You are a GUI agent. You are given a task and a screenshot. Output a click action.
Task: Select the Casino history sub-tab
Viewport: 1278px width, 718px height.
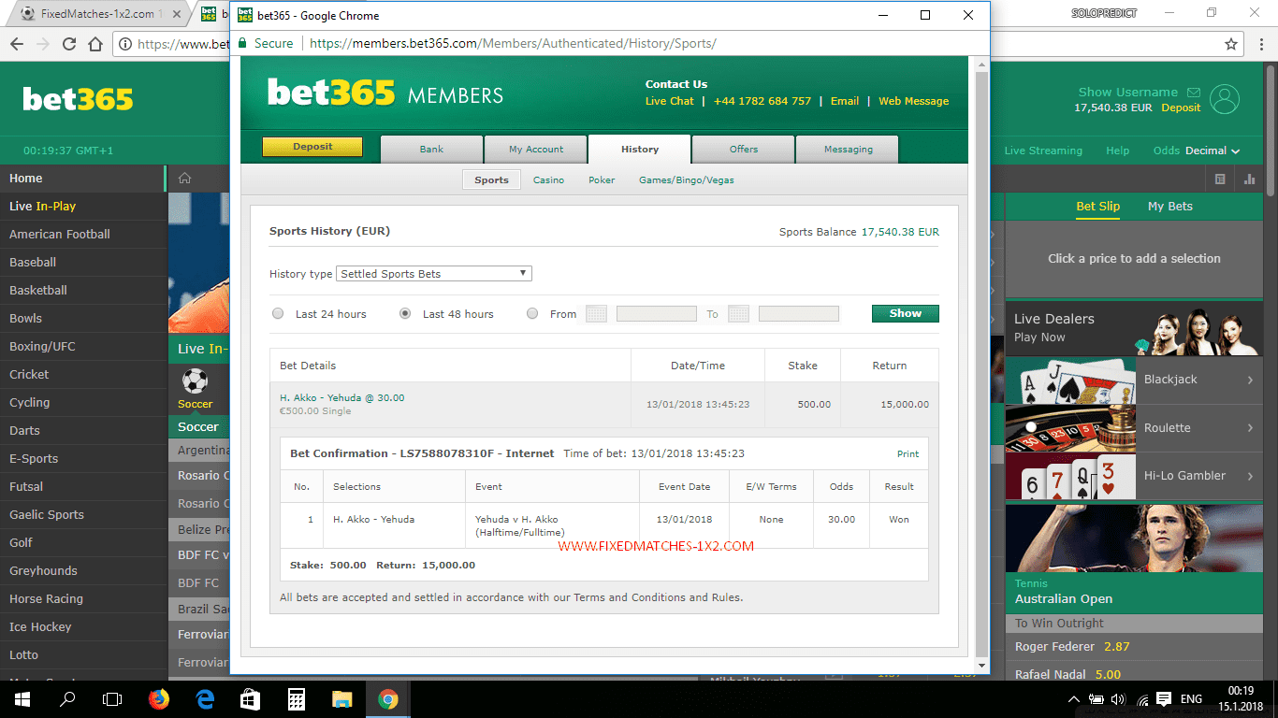pyautogui.click(x=548, y=180)
